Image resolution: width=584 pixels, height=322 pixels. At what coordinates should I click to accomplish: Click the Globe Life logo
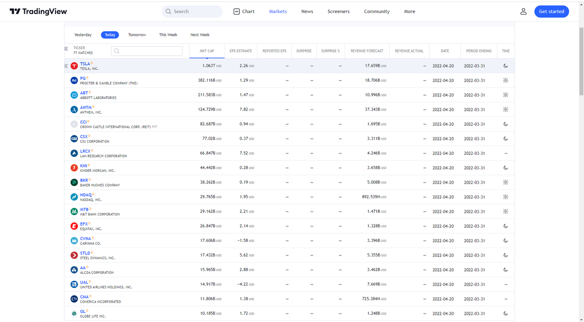tap(74, 313)
